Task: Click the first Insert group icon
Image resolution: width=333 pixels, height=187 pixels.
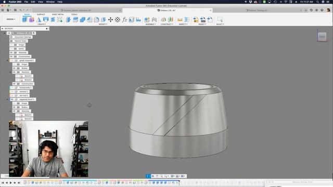Action: (x=196, y=20)
